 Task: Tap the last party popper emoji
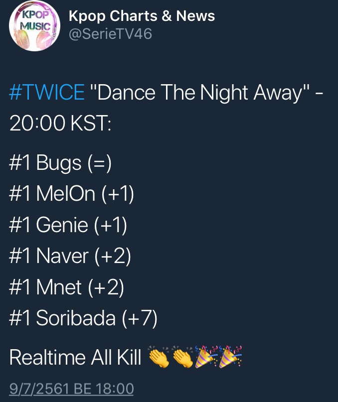tap(230, 356)
